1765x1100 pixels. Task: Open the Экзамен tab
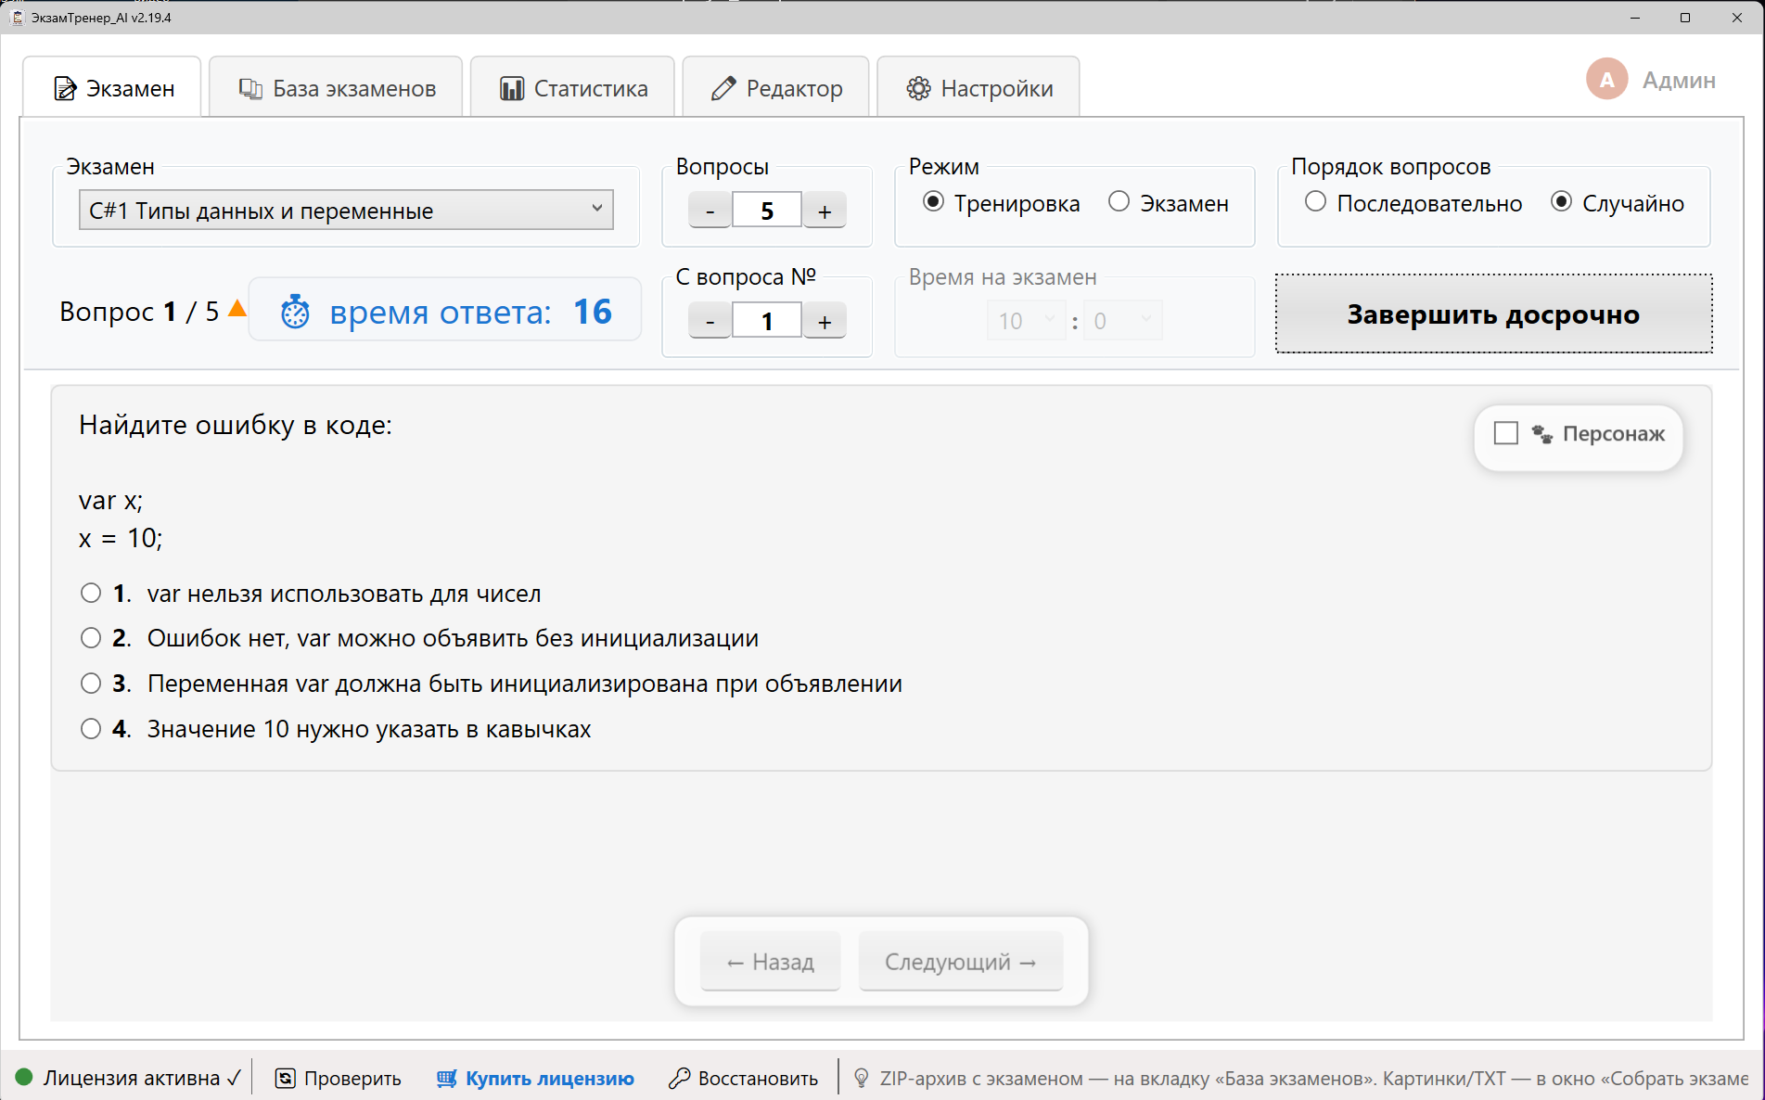click(112, 88)
